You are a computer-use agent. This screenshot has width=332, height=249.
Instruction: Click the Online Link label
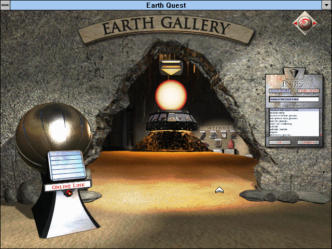click(x=68, y=186)
